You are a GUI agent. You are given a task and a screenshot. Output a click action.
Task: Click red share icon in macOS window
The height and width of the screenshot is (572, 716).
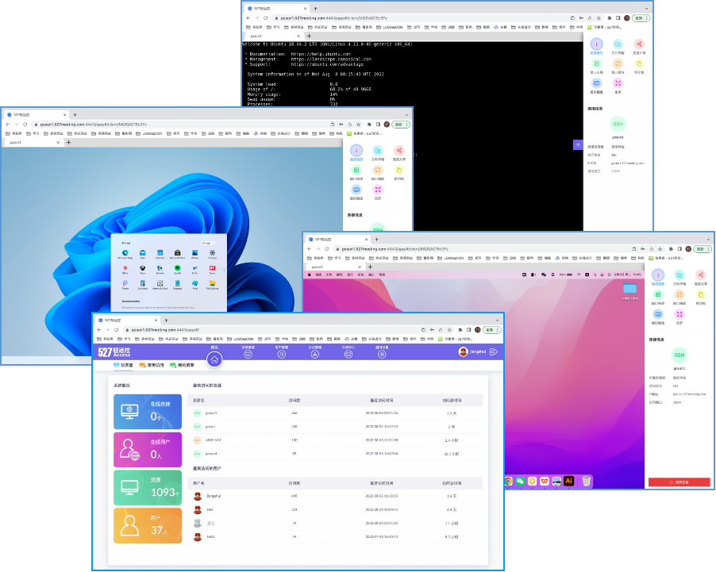point(701,274)
